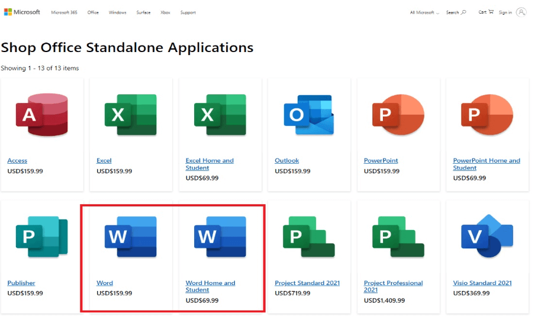Open the Visio Standard 2021 link
The image size is (538, 317).
482,283
